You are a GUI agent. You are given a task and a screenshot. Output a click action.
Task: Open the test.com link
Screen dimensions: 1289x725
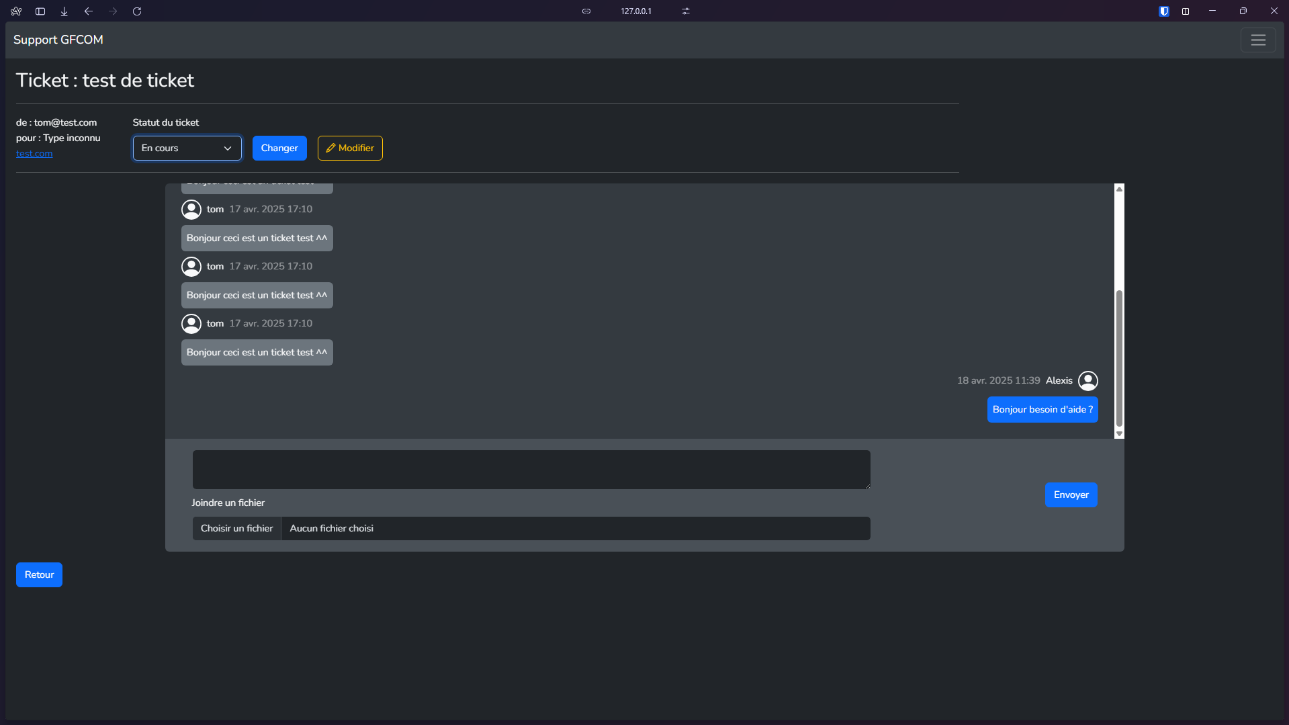34,154
